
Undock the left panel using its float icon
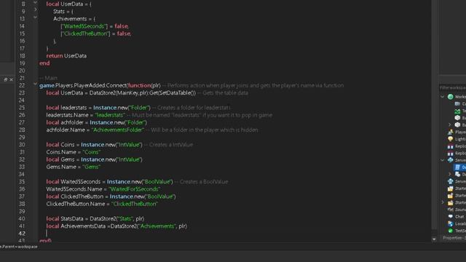pyautogui.click(x=5, y=79)
